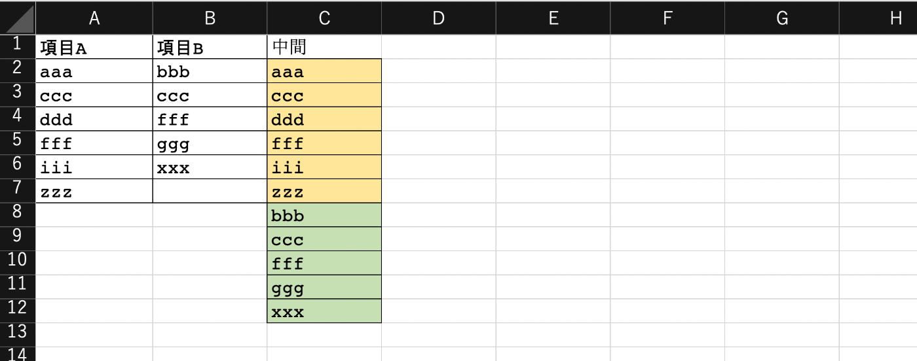Click the select-all corner triangle

(18, 18)
